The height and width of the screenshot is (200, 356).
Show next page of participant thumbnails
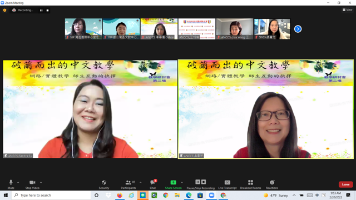point(298,29)
